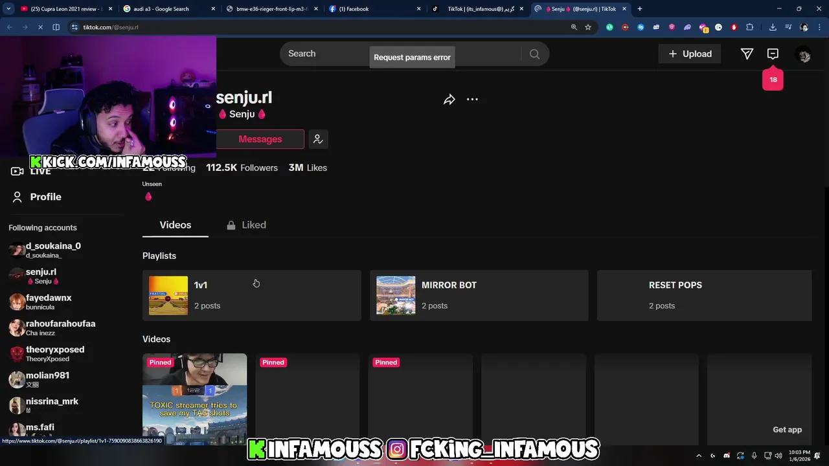Open the Chrome profile avatar
829x466 pixels.
click(x=804, y=27)
